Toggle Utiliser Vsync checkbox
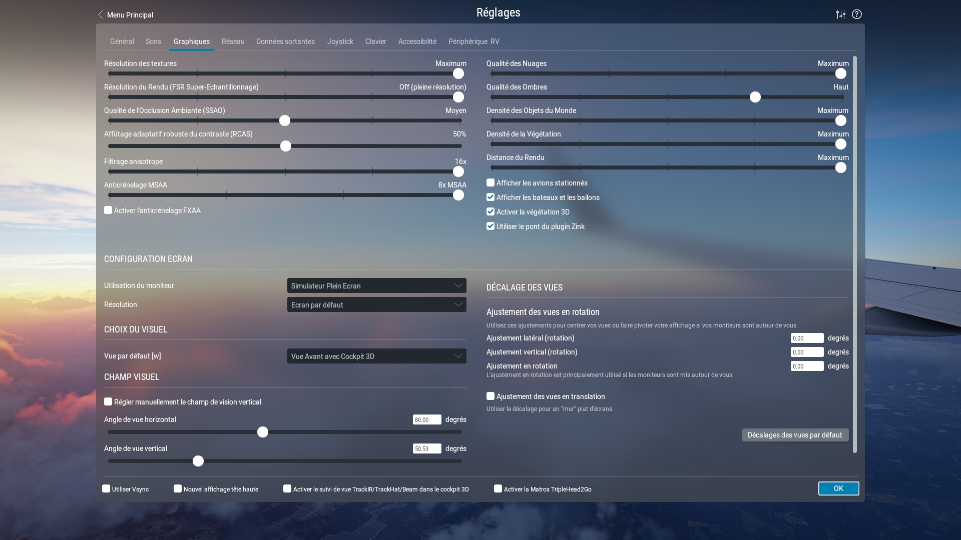961x540 pixels. pyautogui.click(x=106, y=489)
